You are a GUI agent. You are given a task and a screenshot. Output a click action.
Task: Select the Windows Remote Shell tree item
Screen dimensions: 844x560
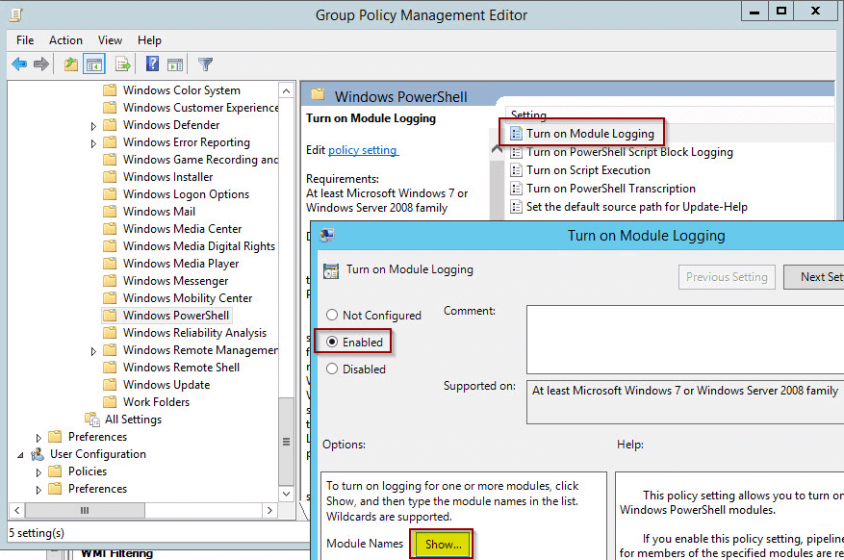(x=181, y=368)
